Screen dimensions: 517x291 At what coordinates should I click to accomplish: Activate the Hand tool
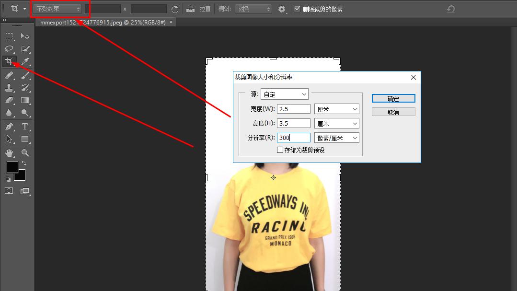click(9, 153)
